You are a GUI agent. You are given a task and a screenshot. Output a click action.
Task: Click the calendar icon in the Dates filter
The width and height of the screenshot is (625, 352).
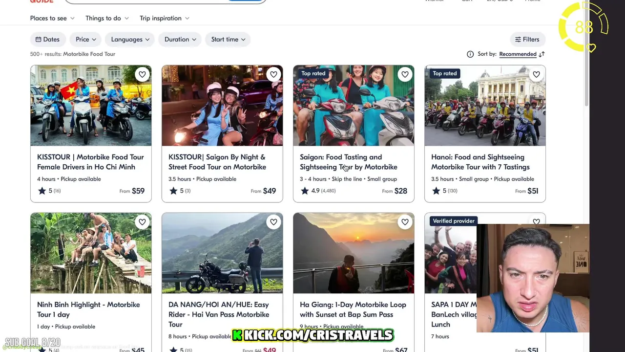(39, 40)
